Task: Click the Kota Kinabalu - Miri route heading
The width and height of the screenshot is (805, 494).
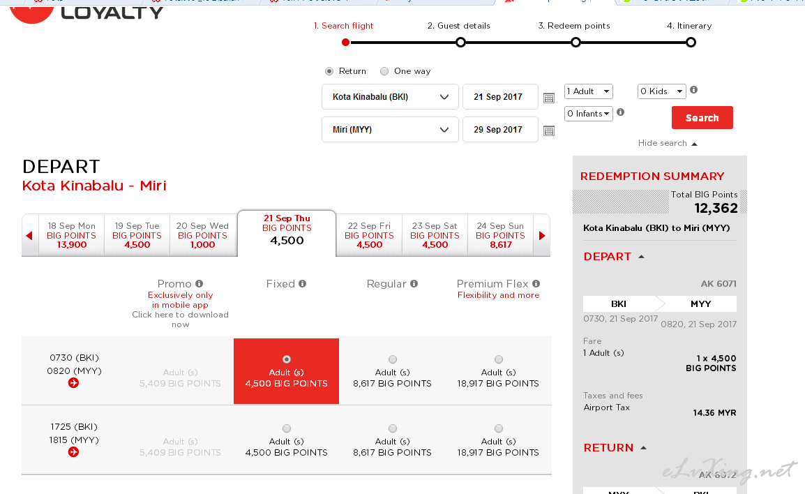Action: 94,186
